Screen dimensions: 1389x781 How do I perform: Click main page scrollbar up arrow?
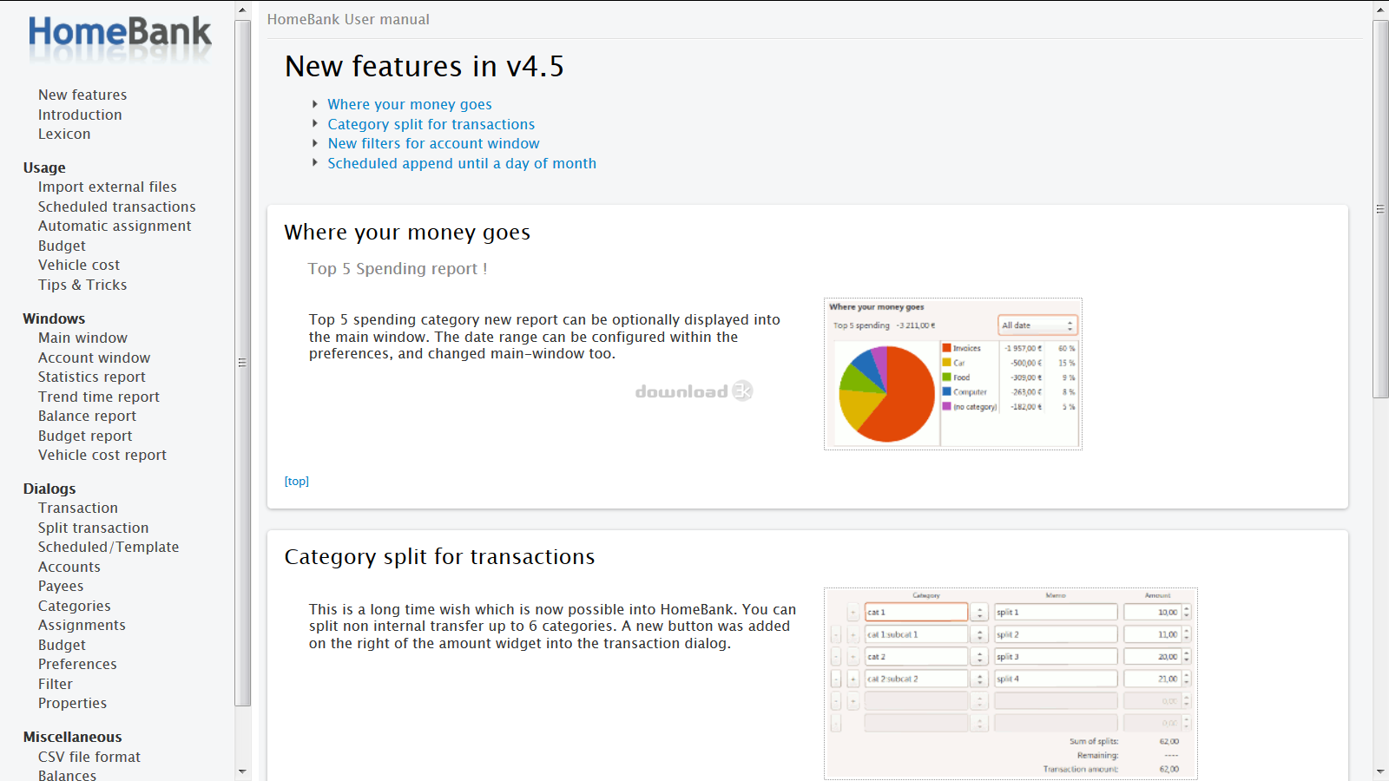pyautogui.click(x=1380, y=10)
